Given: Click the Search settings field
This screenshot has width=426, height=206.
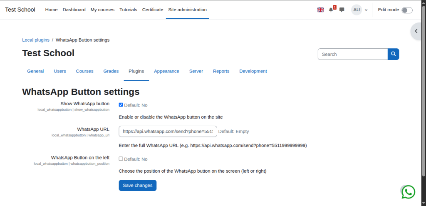Looking at the screenshot, I should (353, 54).
